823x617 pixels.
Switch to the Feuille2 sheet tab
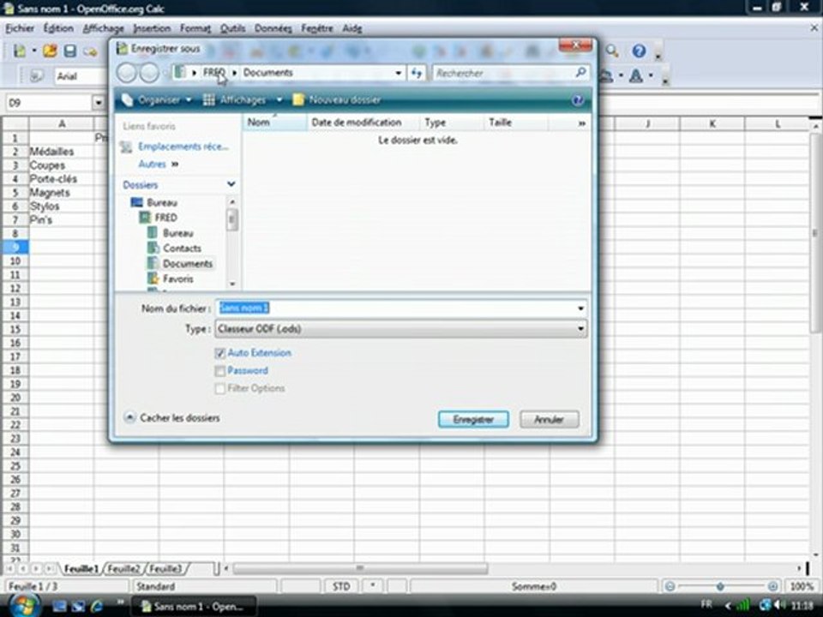point(123,569)
